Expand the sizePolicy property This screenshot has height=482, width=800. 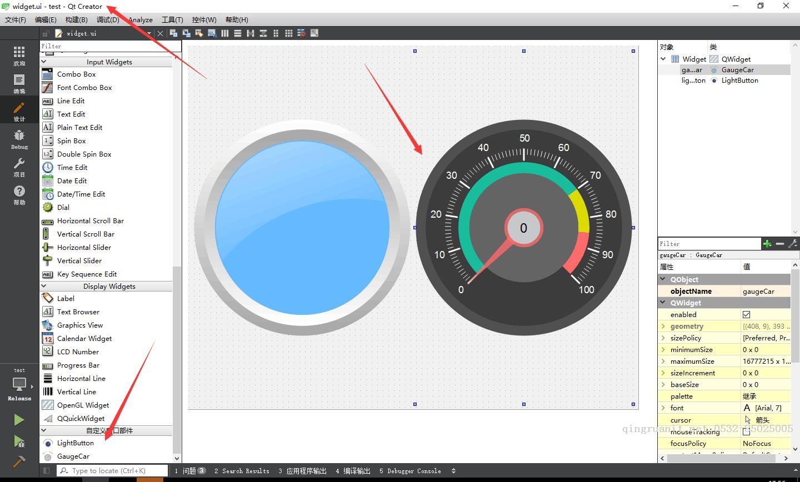pyautogui.click(x=663, y=338)
